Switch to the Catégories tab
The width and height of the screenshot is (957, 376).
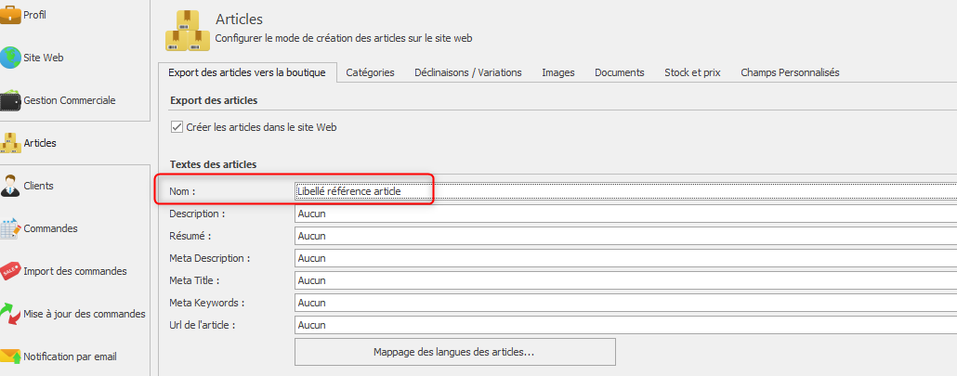click(x=370, y=72)
